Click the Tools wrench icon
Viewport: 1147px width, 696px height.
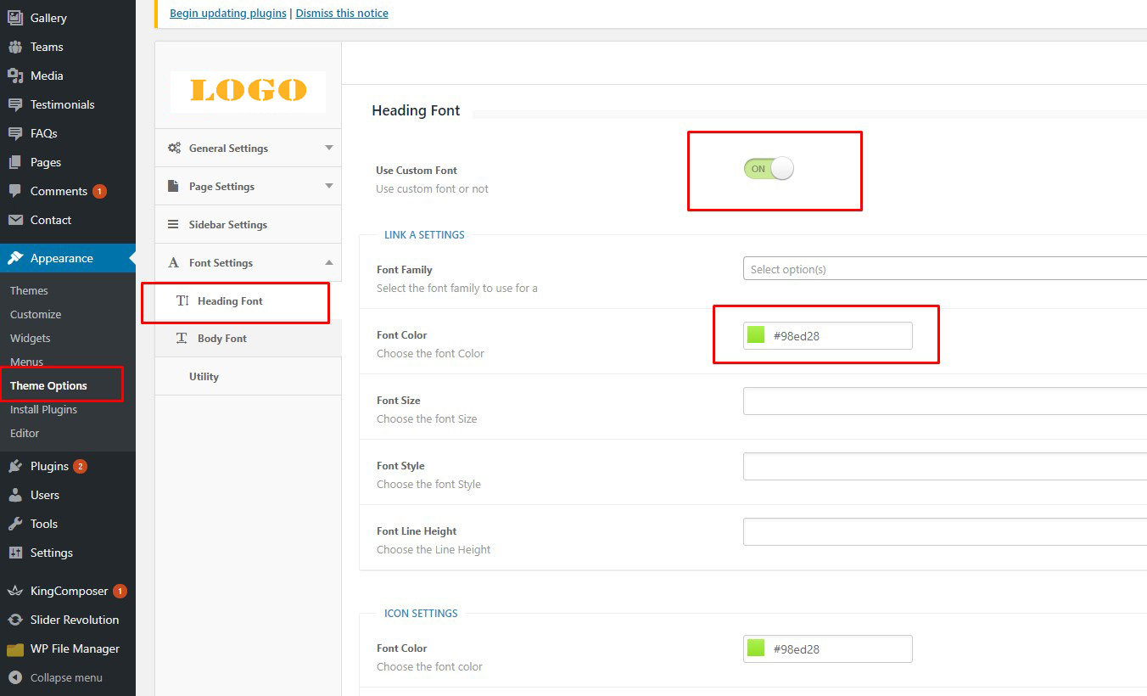(15, 524)
